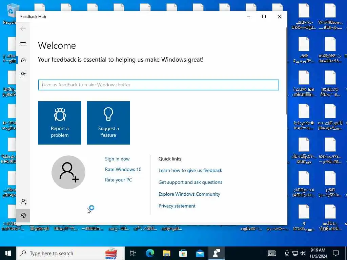Maximize the Feedback Hub window

coord(264,17)
